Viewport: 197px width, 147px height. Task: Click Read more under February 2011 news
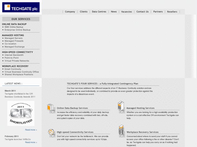coord(31,142)
